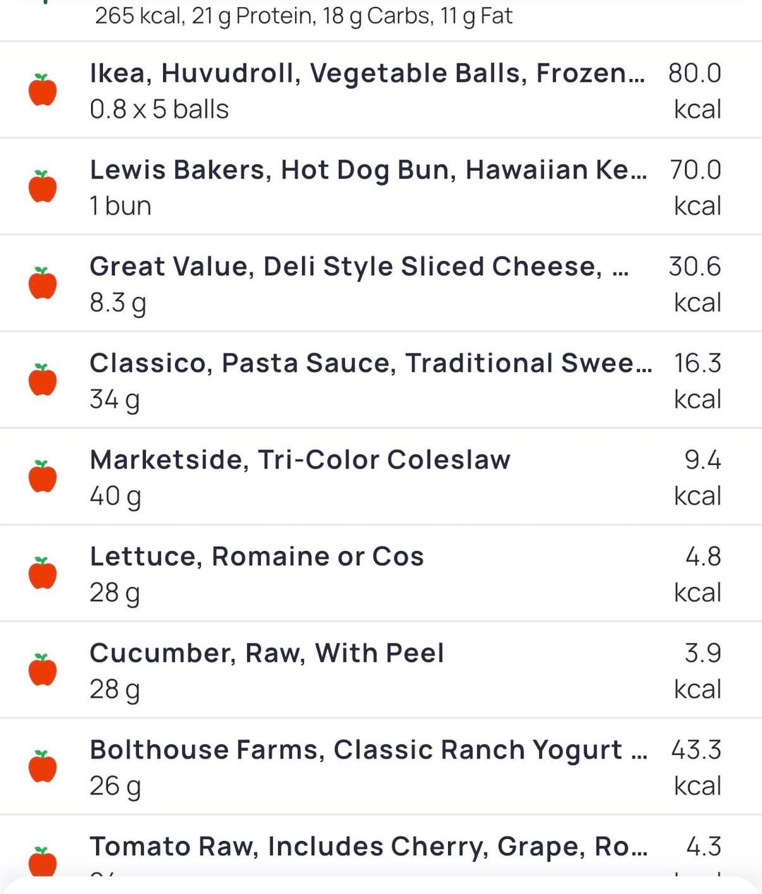Click apple icon beside Ikea Vegetable Balls
This screenshot has height=894, width=762.
pos(42,90)
